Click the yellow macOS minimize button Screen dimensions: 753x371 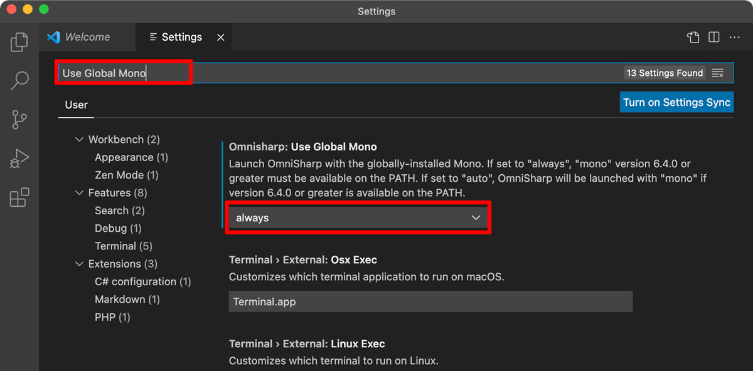click(28, 9)
